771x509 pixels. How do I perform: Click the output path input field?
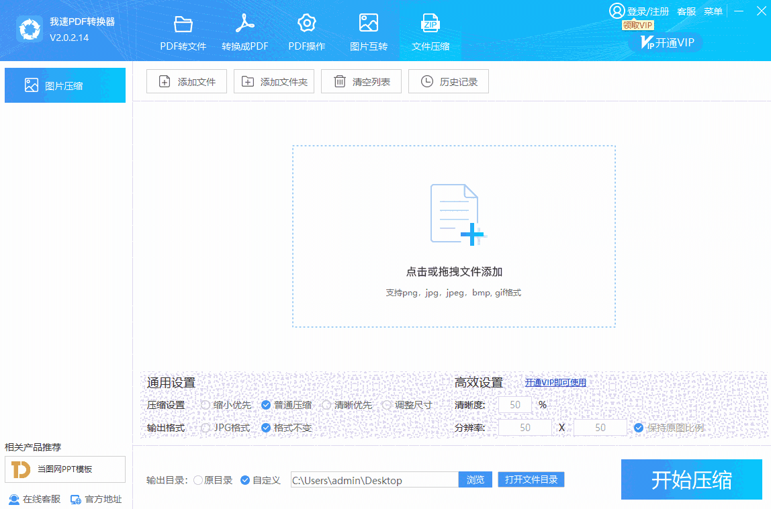tap(374, 480)
